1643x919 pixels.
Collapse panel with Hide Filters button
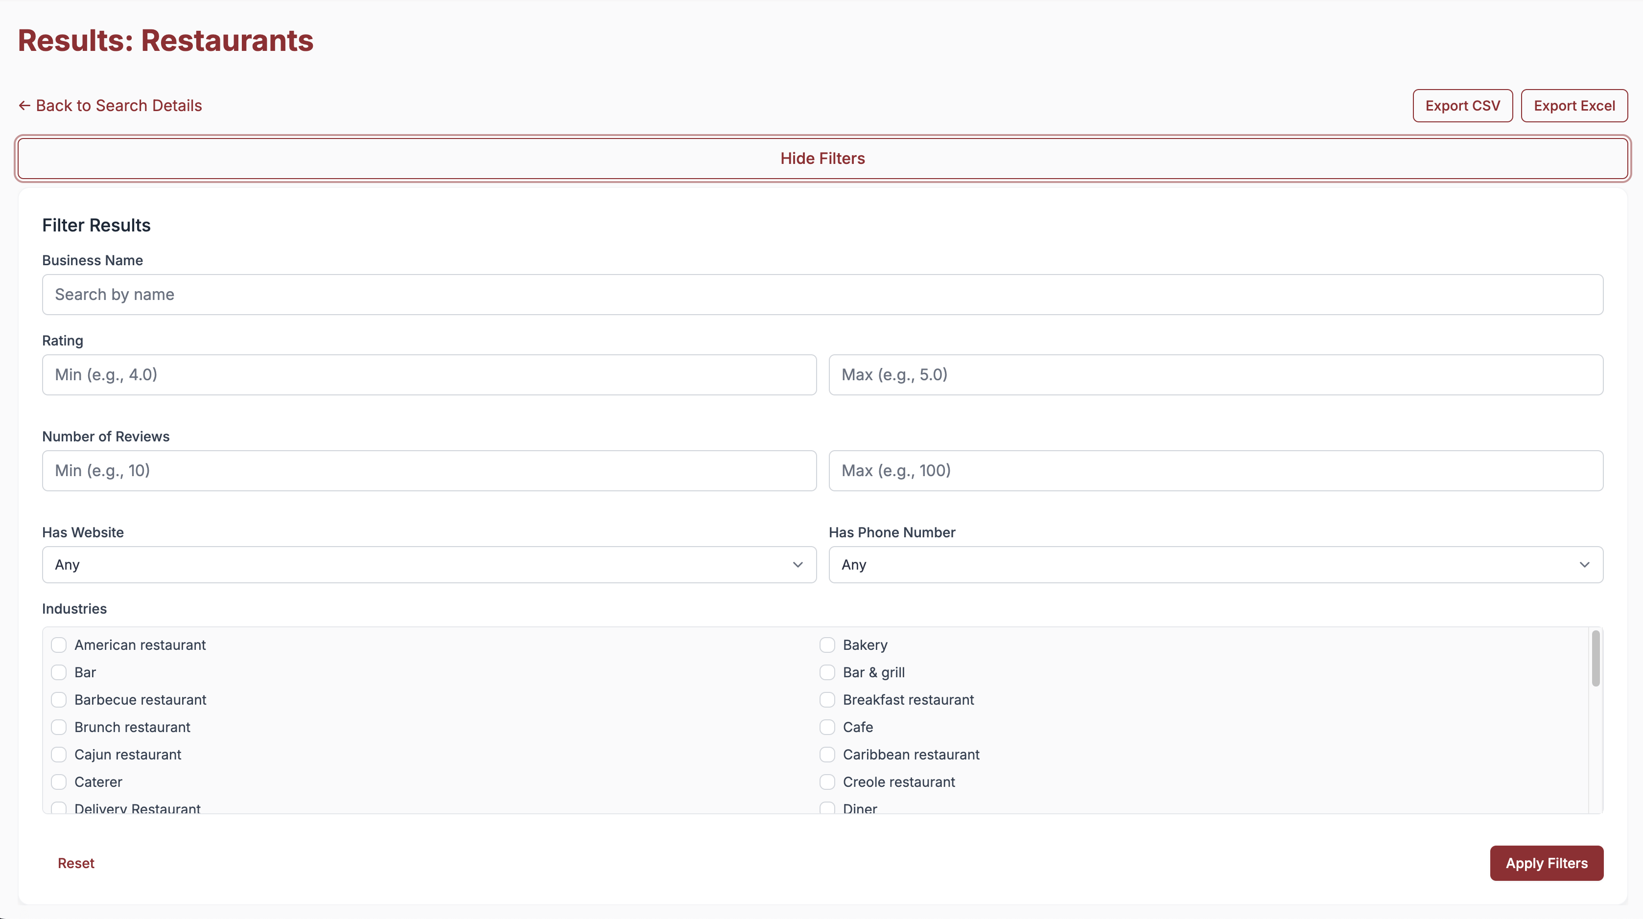click(x=822, y=158)
